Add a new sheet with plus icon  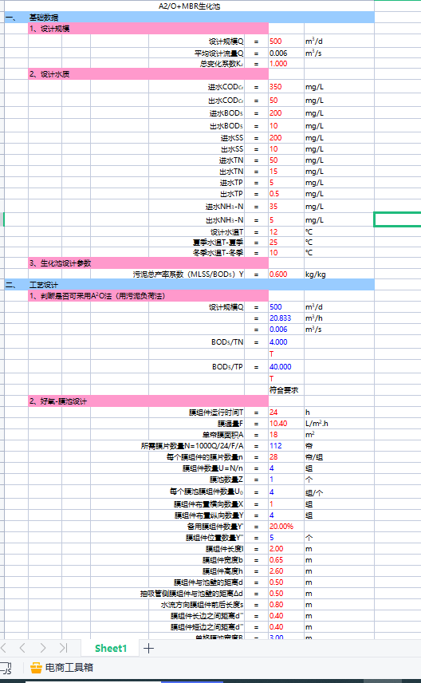[148, 648]
